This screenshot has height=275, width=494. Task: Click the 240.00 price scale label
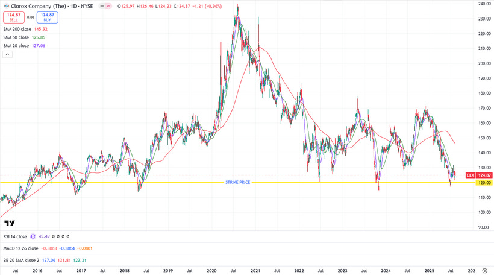pyautogui.click(x=484, y=4)
